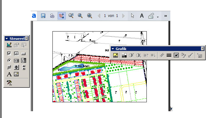Open the Steuerelement toolbar options arrow
Image resolution: width=211 pixels, height=118 pixels.
click(x=7, y=39)
